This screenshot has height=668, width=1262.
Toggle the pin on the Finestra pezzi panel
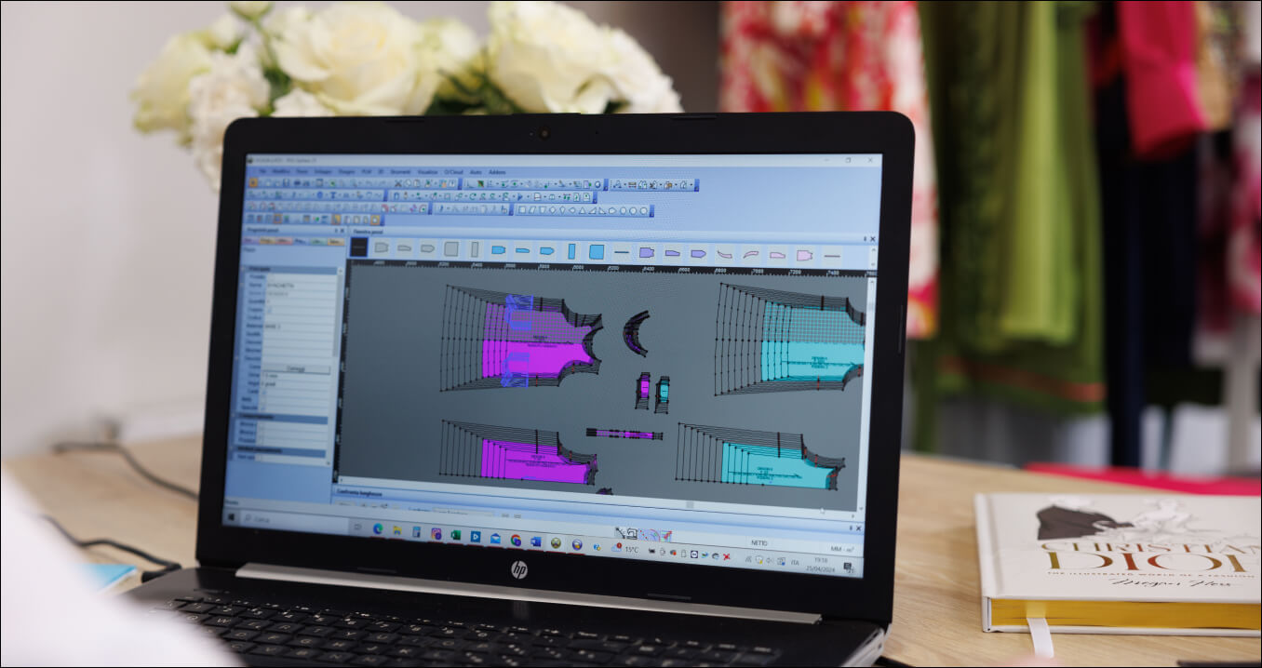tap(866, 239)
